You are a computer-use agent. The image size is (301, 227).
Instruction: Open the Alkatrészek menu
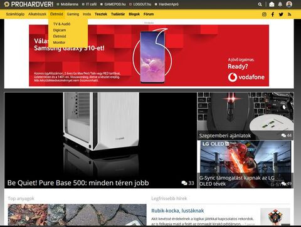[x=37, y=14]
